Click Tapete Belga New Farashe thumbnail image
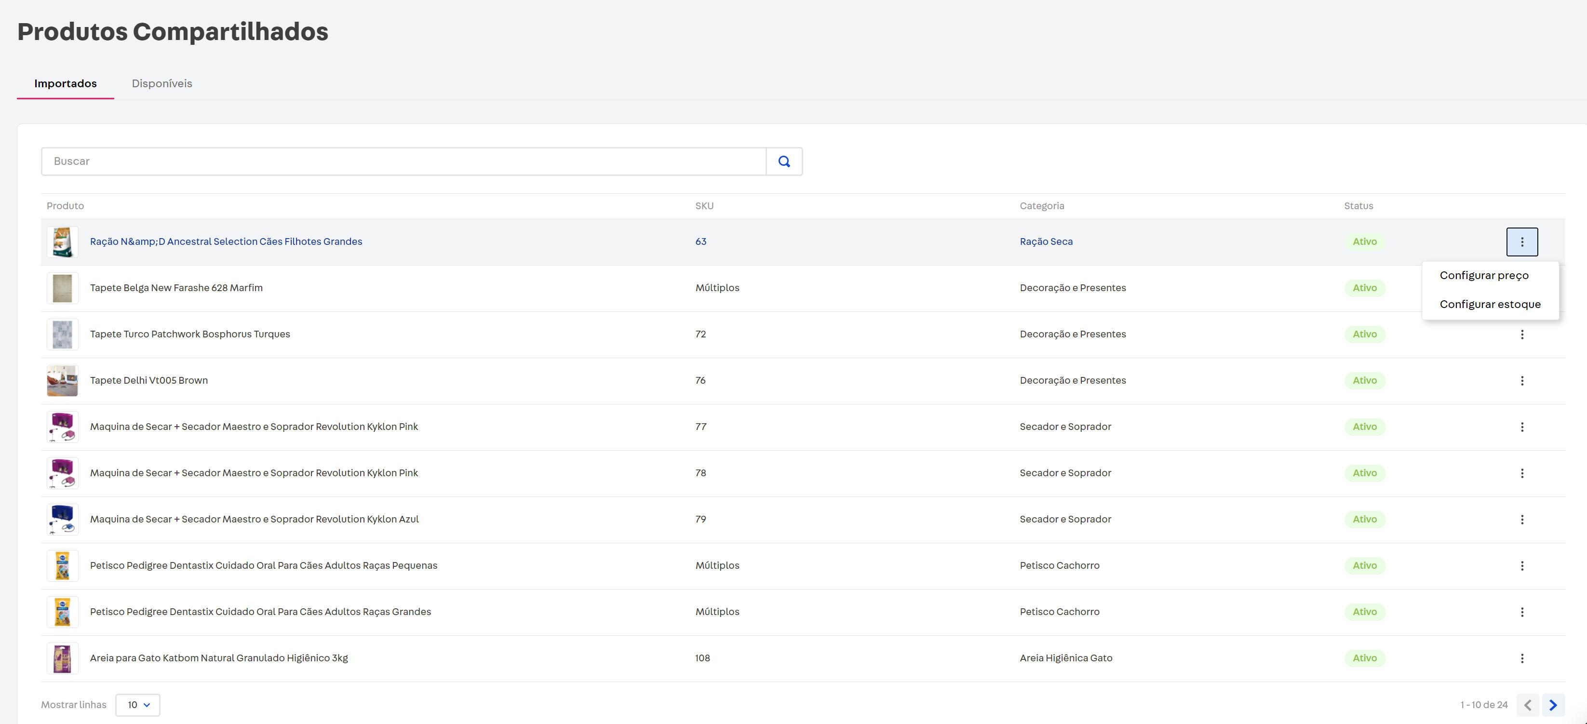This screenshot has height=724, width=1587. point(62,288)
